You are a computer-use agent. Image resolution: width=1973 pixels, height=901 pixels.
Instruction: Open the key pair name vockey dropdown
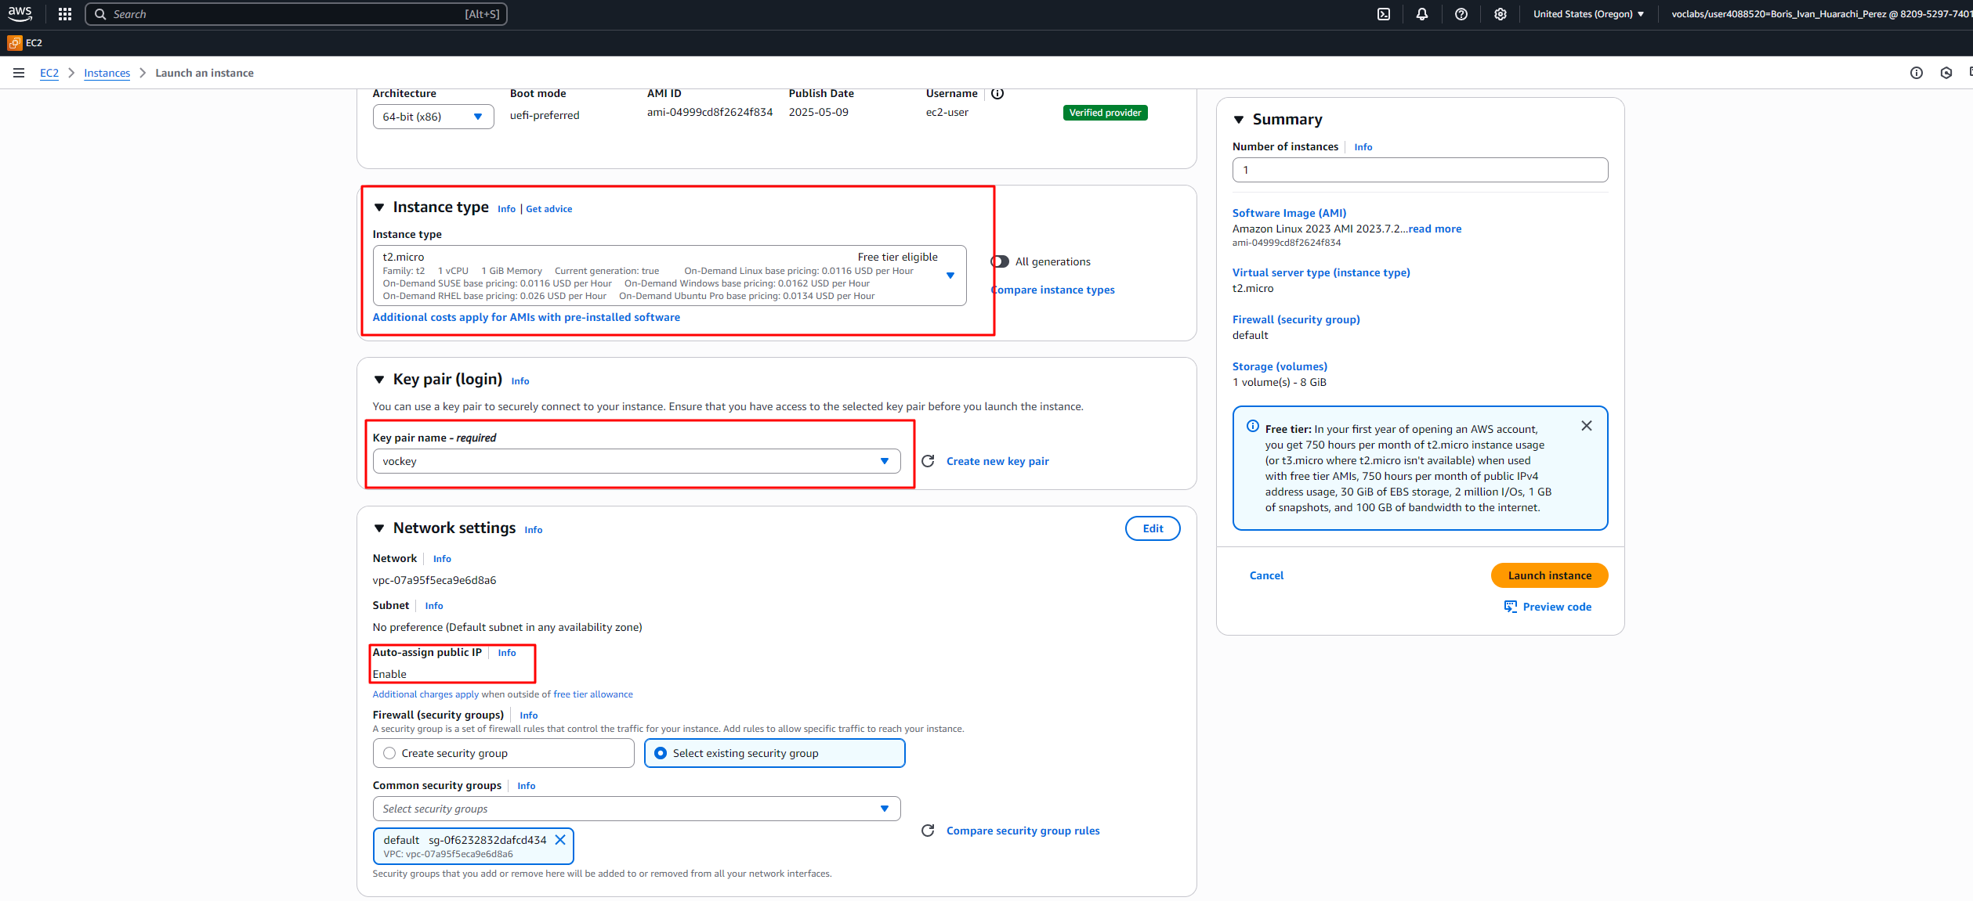pos(637,461)
